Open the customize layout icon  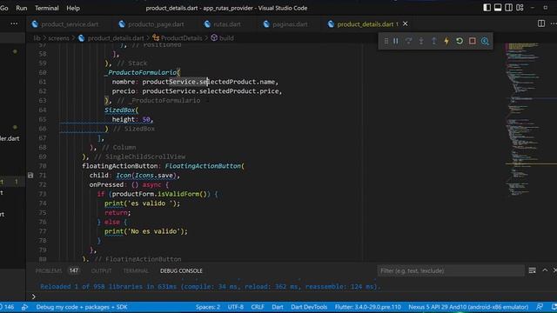tap(520, 8)
